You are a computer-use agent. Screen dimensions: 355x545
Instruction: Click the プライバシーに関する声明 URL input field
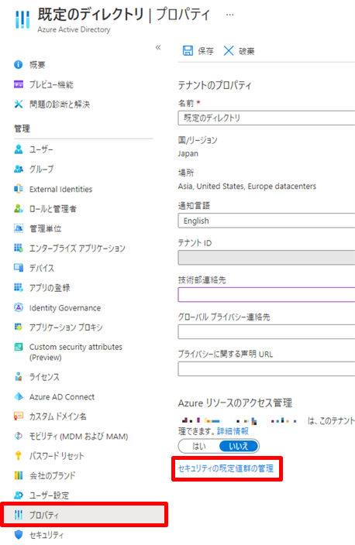[267, 368]
